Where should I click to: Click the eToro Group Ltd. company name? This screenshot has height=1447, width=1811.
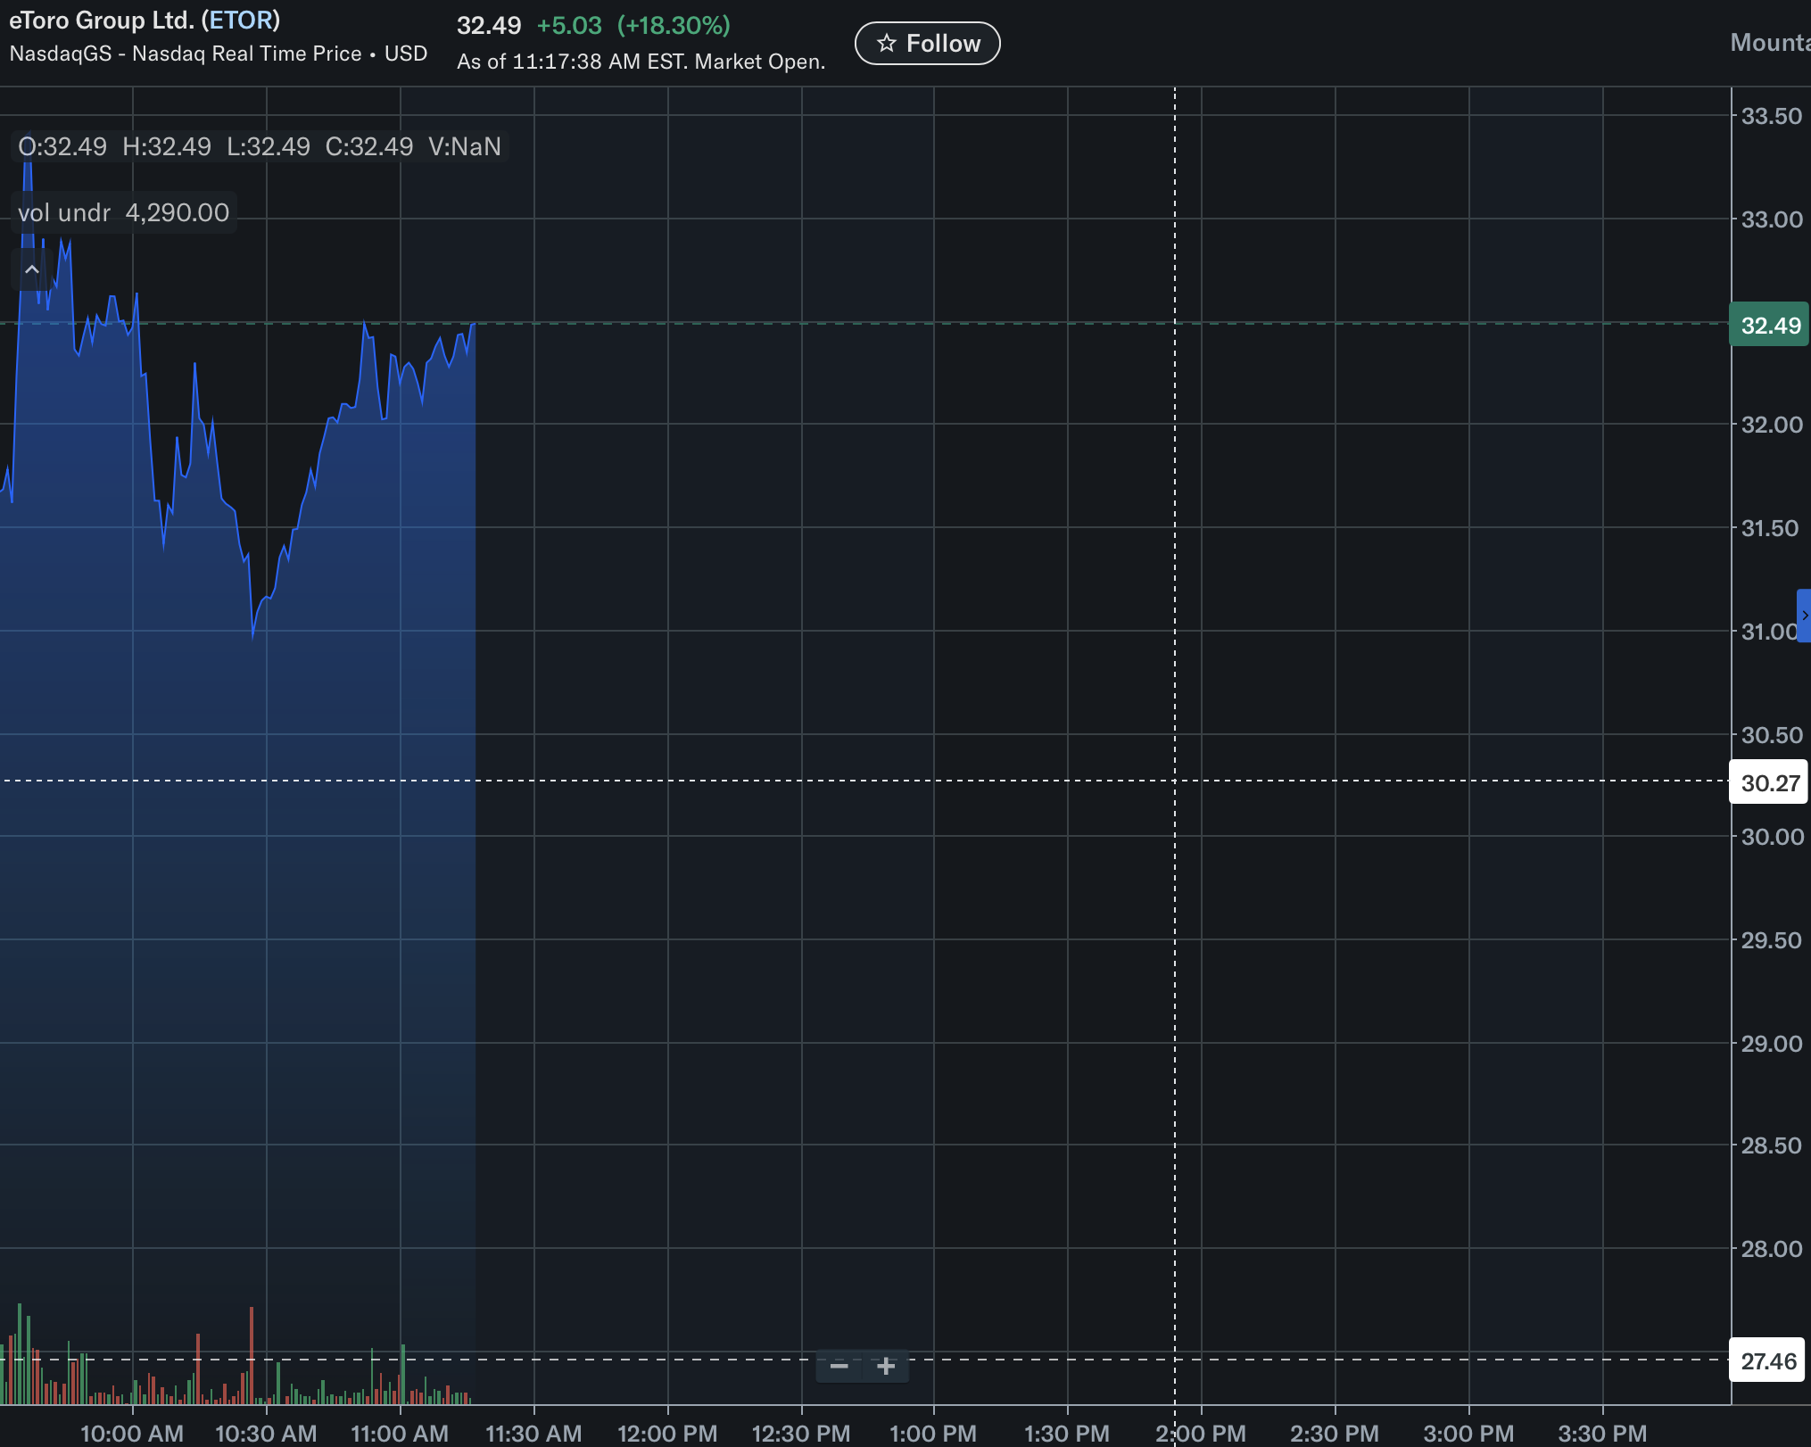click(101, 20)
